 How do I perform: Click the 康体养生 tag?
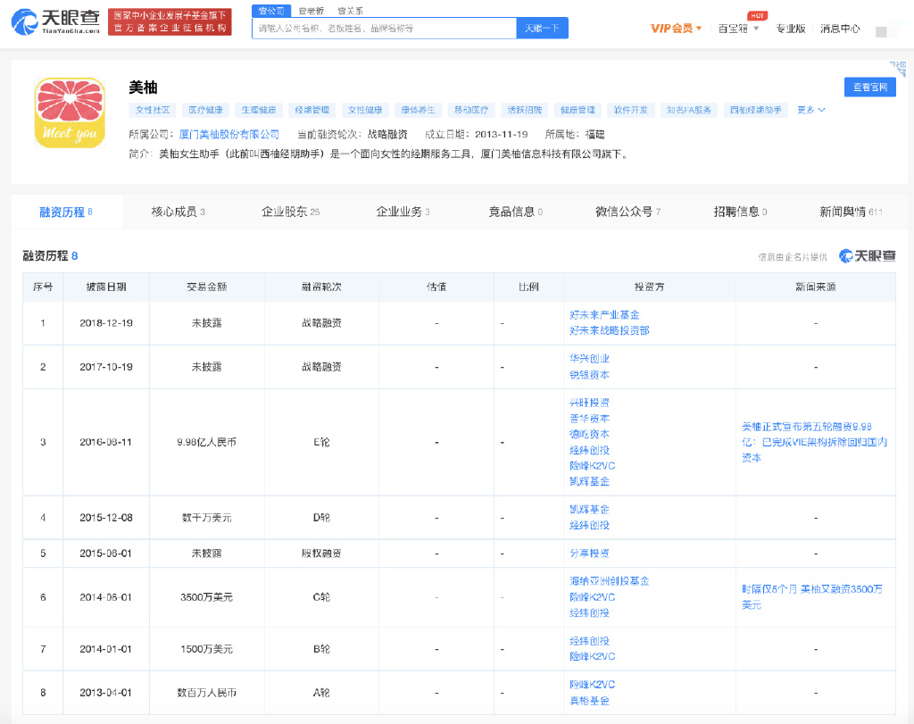coord(418,110)
